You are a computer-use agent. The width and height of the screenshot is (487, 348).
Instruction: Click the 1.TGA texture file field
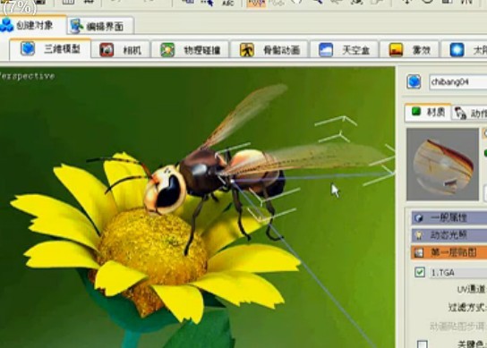click(458, 273)
